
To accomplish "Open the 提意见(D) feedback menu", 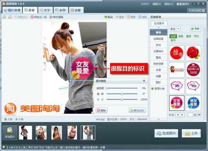I will point(183,4).
